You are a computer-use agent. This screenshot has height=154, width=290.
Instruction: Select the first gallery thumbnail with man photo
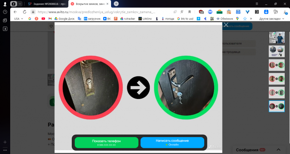277,37
